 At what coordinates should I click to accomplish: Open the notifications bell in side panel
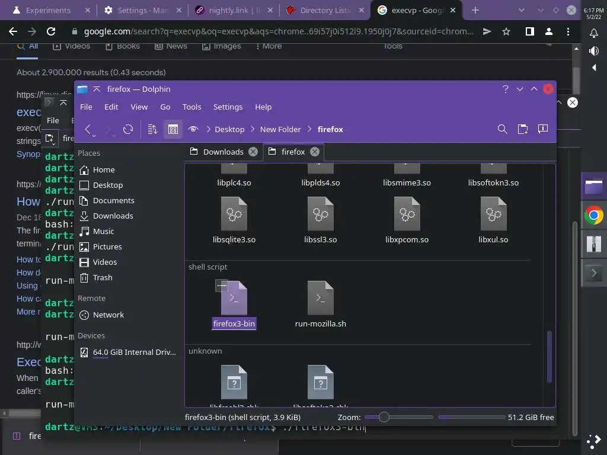pyautogui.click(x=594, y=33)
